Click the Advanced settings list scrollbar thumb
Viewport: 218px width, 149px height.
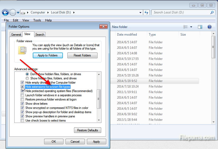click(x=99, y=99)
